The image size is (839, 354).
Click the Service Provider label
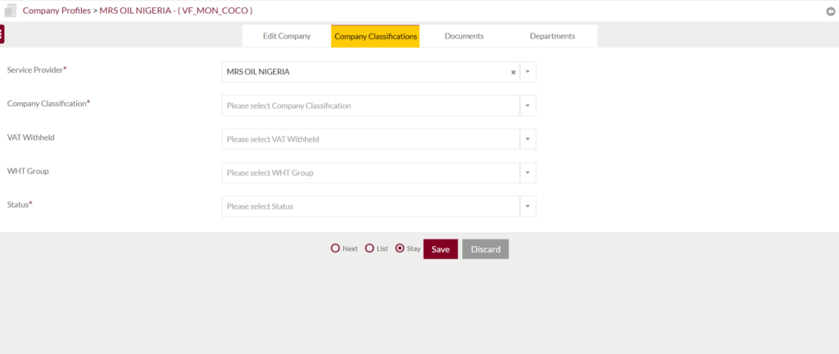36,70
